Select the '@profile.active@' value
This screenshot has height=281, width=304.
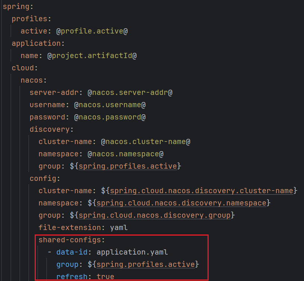(92, 31)
